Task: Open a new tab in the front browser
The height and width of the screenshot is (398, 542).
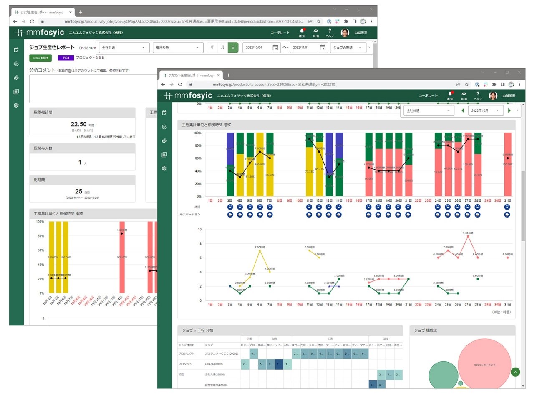Action: coord(229,75)
